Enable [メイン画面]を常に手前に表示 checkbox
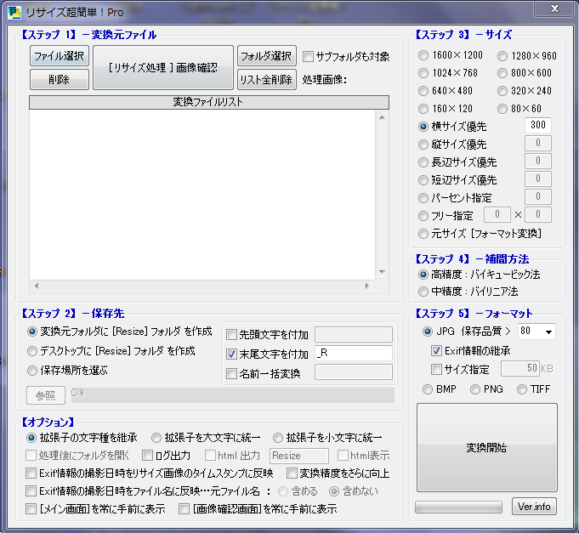This screenshot has width=579, height=533. [x=31, y=509]
